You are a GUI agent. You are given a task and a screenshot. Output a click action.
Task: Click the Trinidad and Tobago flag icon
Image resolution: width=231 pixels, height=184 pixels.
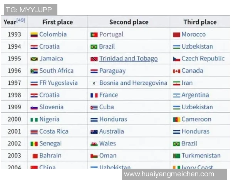click(x=94, y=59)
